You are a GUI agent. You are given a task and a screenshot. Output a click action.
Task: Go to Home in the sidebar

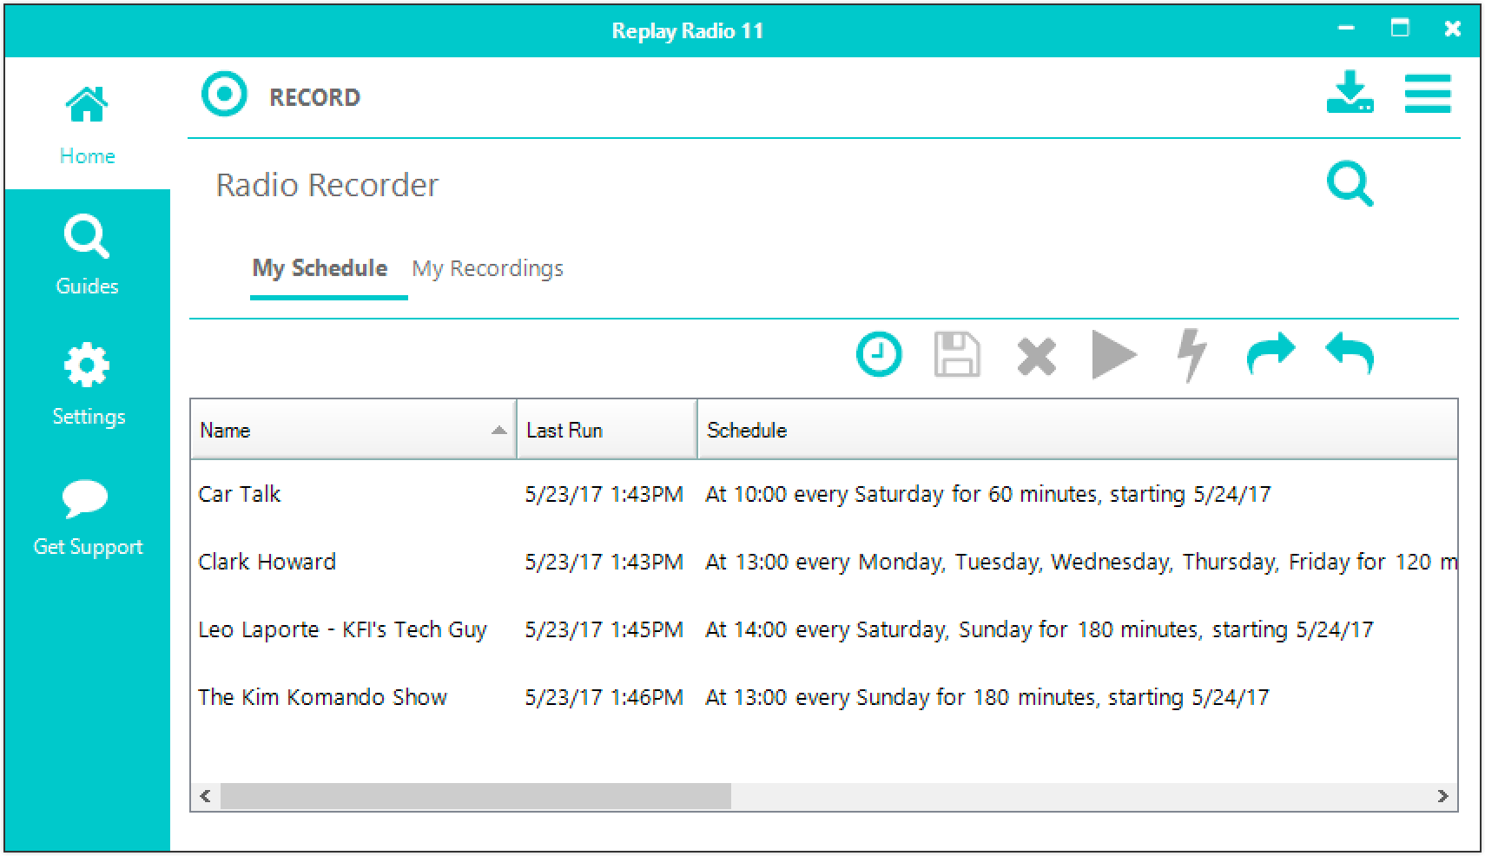87,122
